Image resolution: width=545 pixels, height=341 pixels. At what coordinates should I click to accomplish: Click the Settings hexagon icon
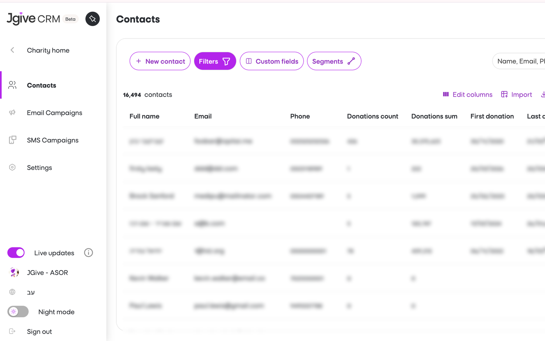12,167
